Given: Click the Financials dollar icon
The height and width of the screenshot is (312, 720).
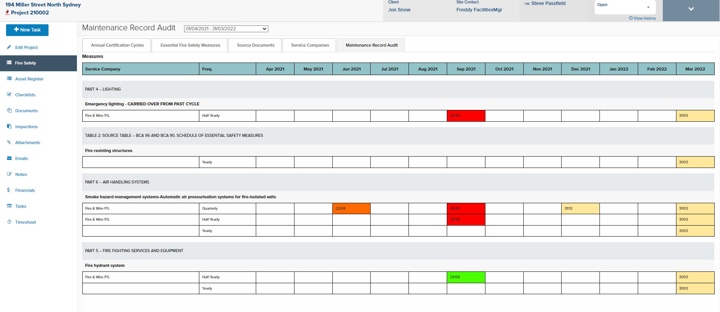Looking at the screenshot, I should (x=8, y=190).
